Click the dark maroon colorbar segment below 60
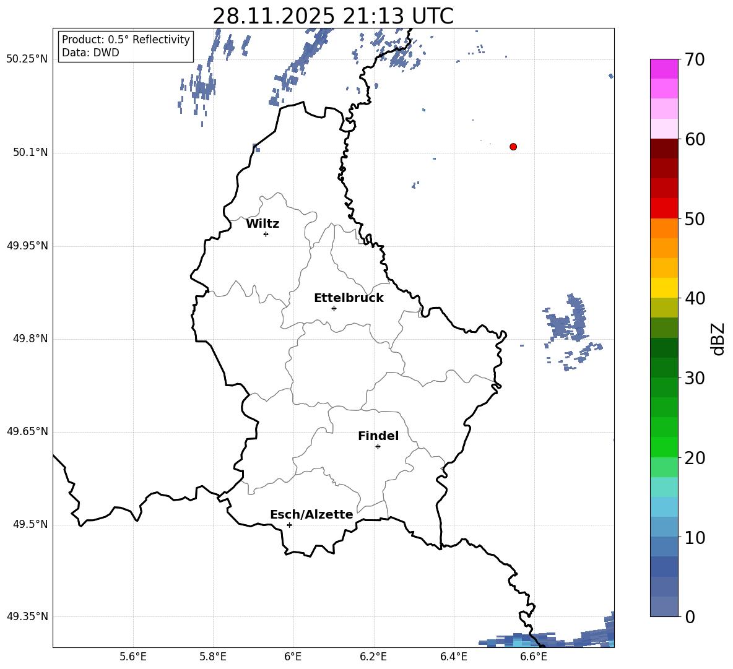Image resolution: width=733 pixels, height=669 pixels. (664, 149)
